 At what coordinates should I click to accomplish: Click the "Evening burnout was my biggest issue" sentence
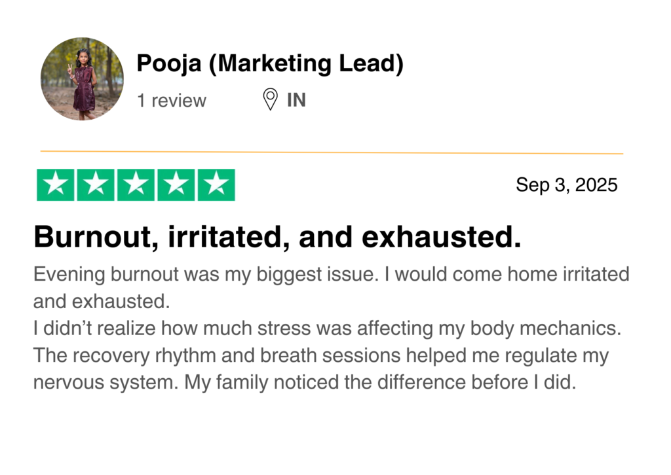(204, 273)
